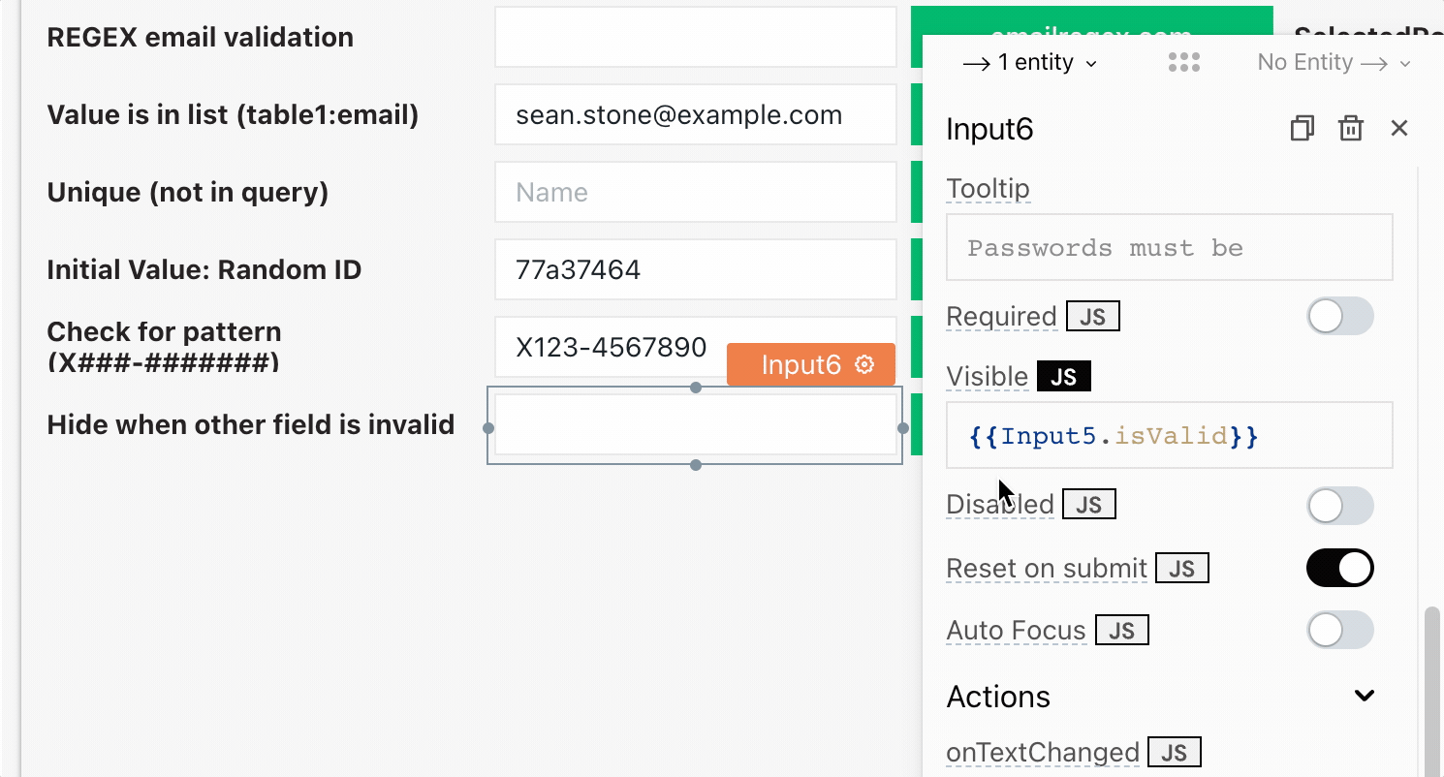
Task: Click the Unique (not in query) Name field
Action: [x=695, y=193]
